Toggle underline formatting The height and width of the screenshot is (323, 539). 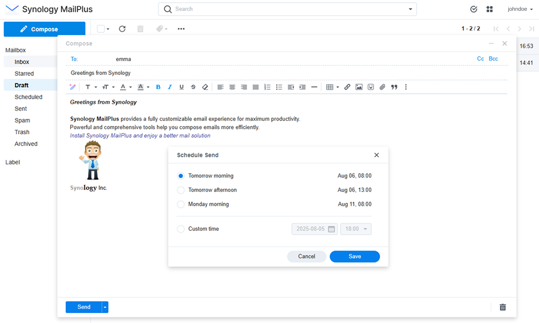[181, 87]
